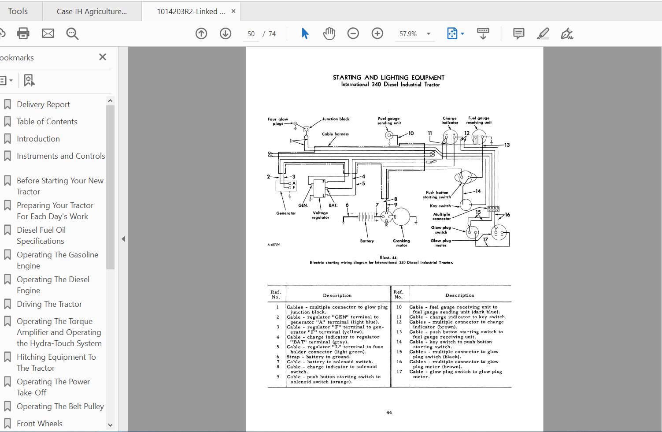Switch to the Case IH Agriculture tab
The image size is (662, 432).
(x=91, y=11)
